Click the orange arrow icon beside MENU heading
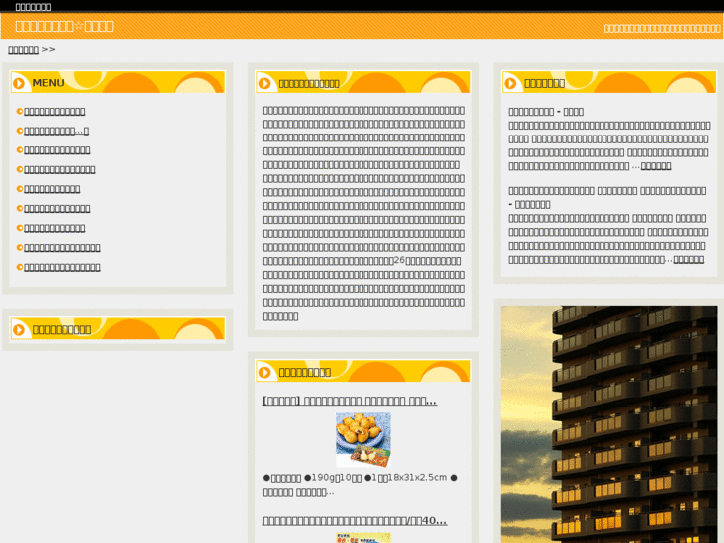The width and height of the screenshot is (724, 543). pyautogui.click(x=19, y=83)
